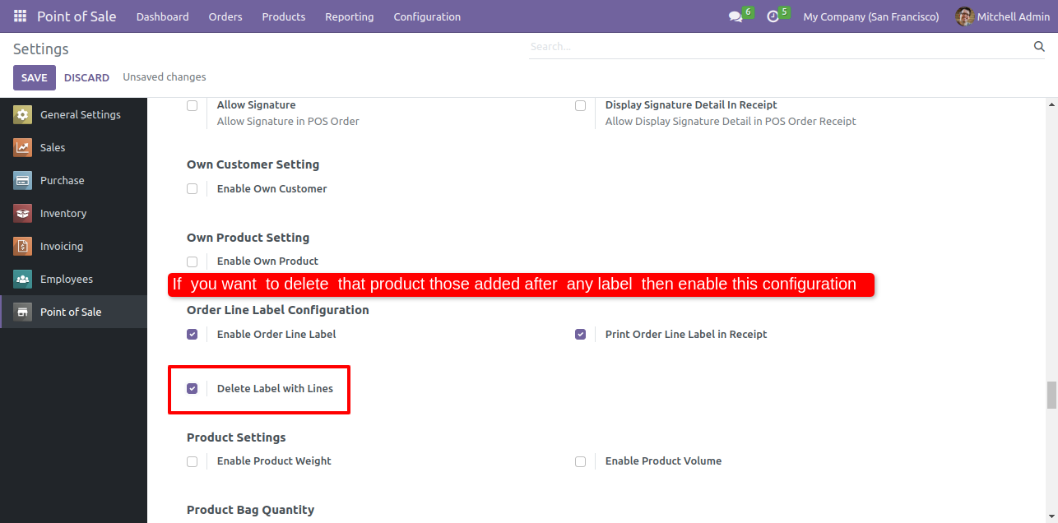Uncheck Delete Label with Lines
Screen dimensions: 1058x523
(192, 388)
